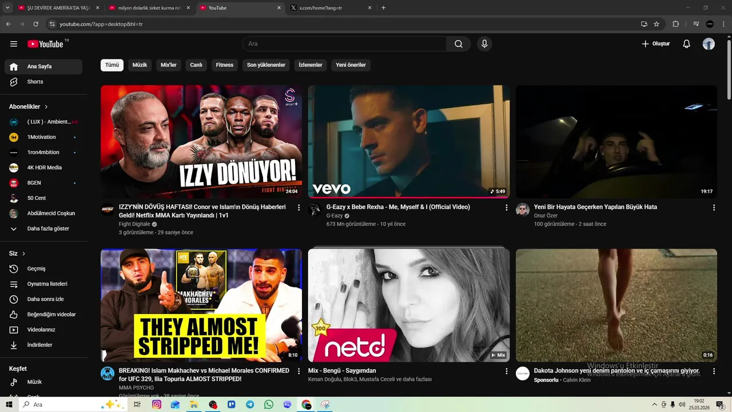Reload the page
Screen dimensions: 732x412
click(35, 24)
